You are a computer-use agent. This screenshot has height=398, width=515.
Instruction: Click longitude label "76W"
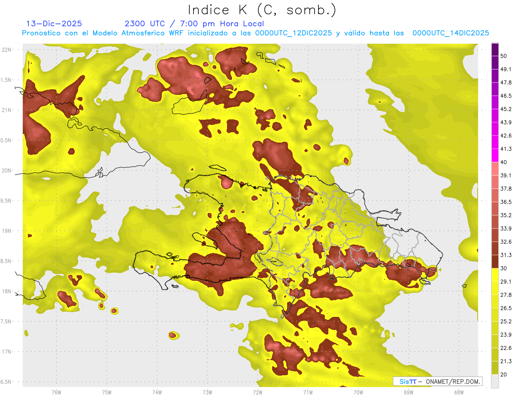pos(56,392)
